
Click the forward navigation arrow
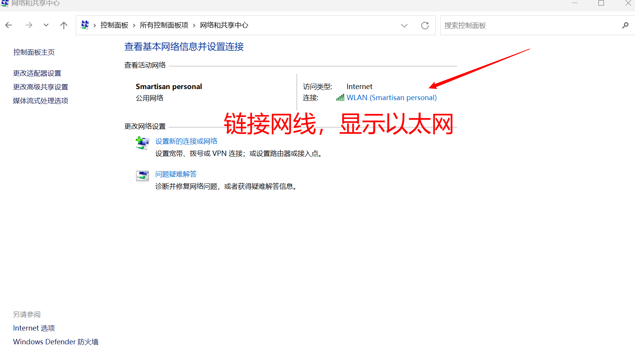[x=29, y=25]
